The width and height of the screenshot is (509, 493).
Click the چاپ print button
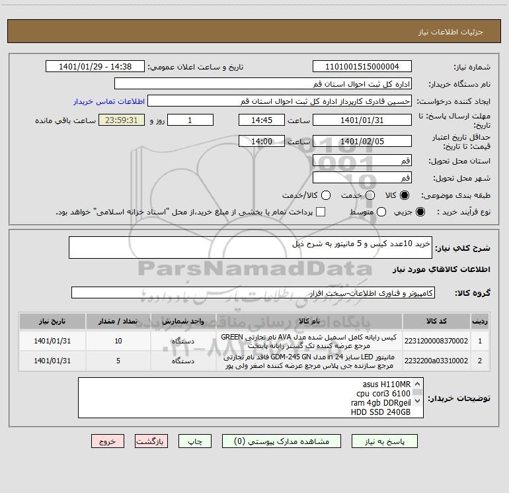pos(195,441)
